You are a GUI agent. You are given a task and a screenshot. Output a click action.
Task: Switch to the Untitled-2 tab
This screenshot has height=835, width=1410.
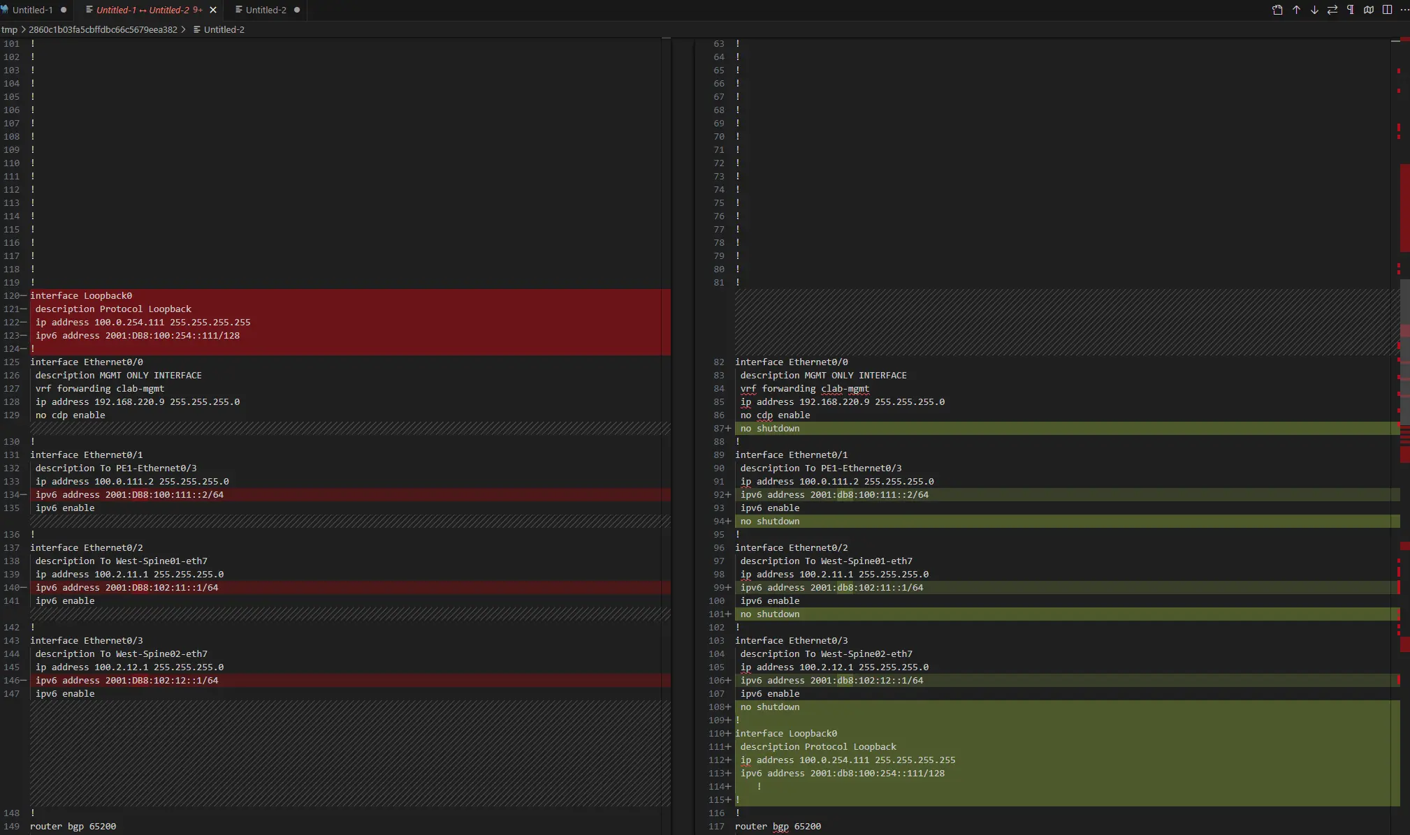click(266, 10)
